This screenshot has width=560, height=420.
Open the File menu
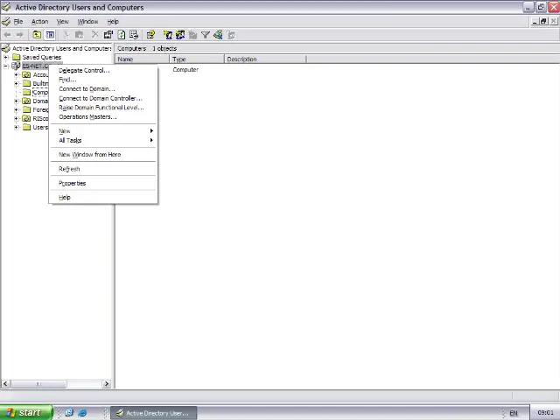point(18,21)
